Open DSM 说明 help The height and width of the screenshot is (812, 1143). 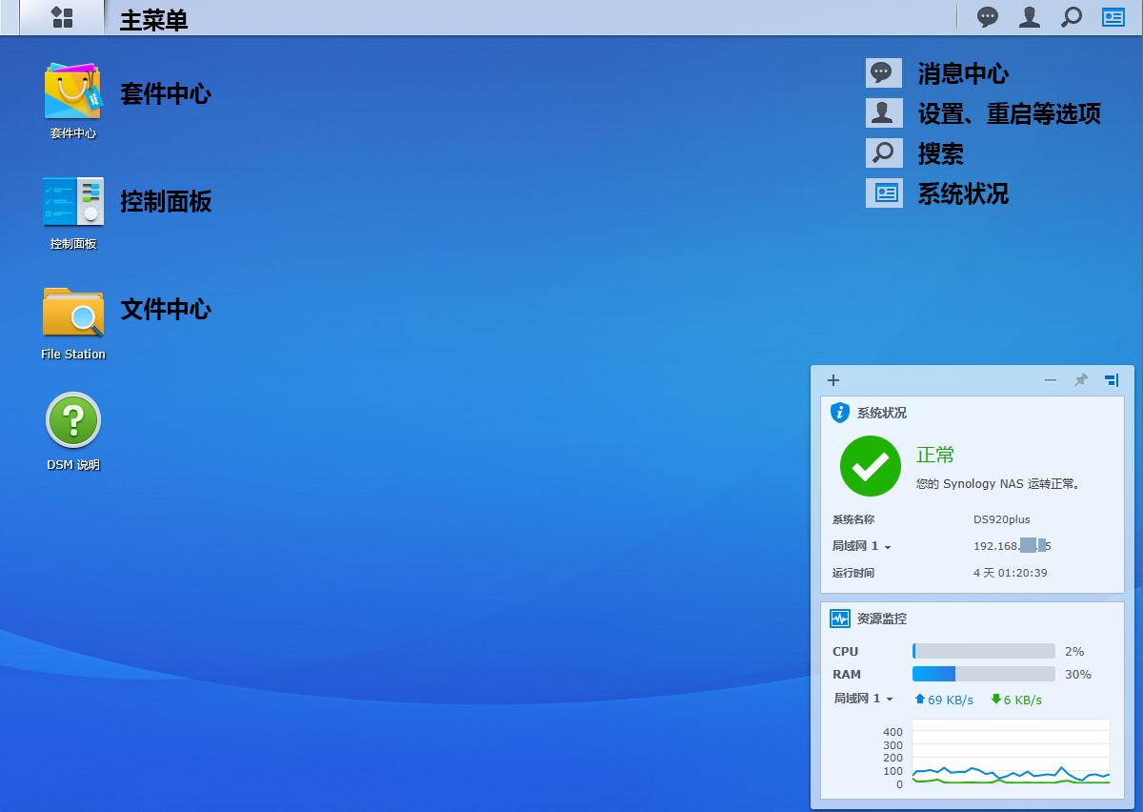coord(72,419)
